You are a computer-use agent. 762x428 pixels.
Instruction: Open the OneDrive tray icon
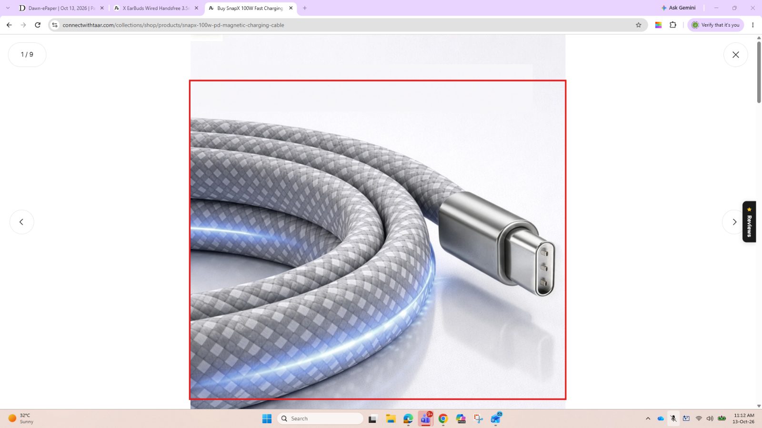661,418
